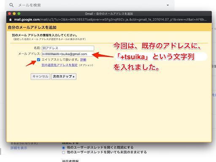Maximize the popup with green button
Viewport: 216px width, 162px height.
[19, 13]
